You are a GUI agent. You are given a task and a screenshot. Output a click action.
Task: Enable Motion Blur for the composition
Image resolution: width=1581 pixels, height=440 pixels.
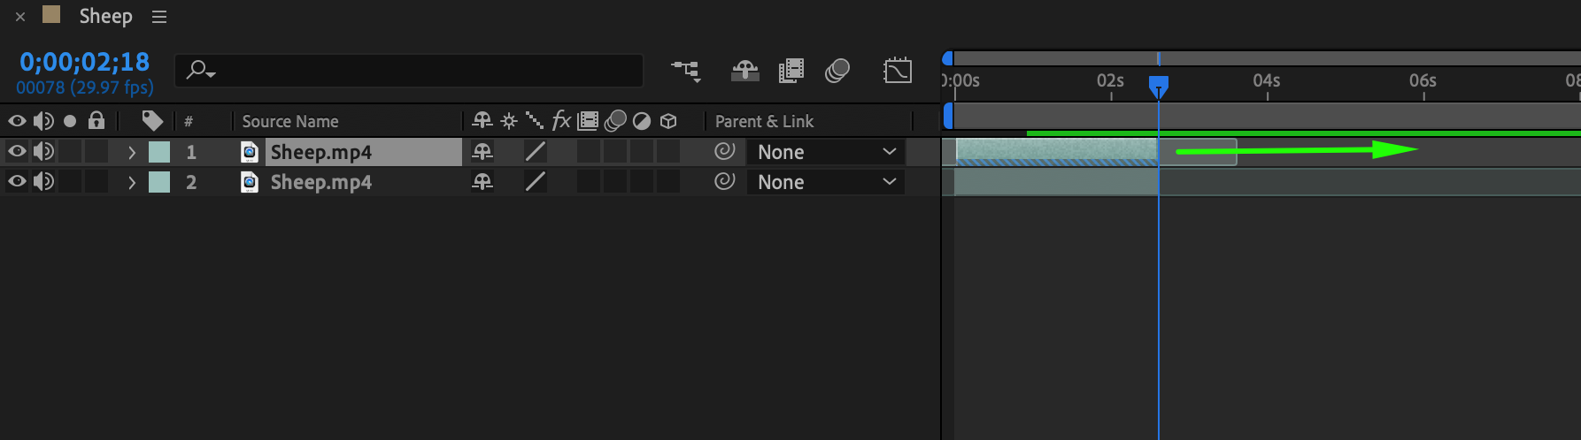(837, 71)
